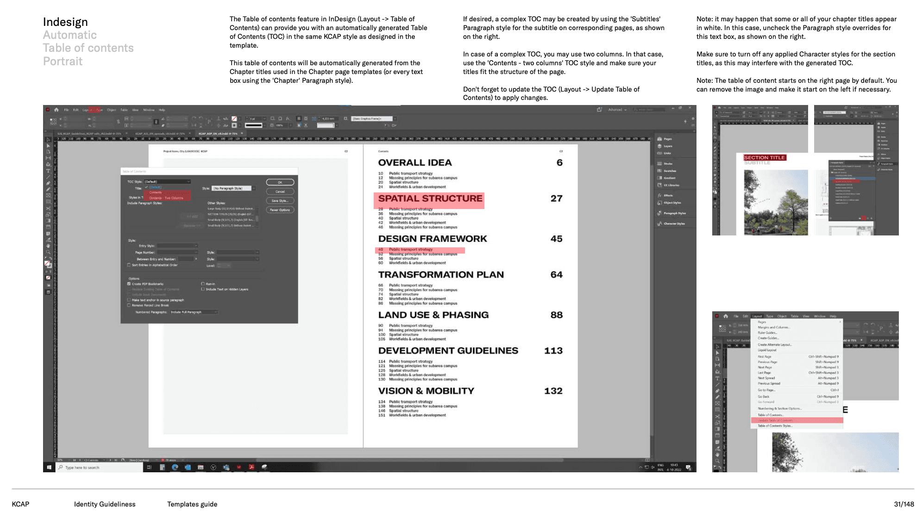Click the Home icon in menu bar
The image size is (916, 519).
click(56, 110)
